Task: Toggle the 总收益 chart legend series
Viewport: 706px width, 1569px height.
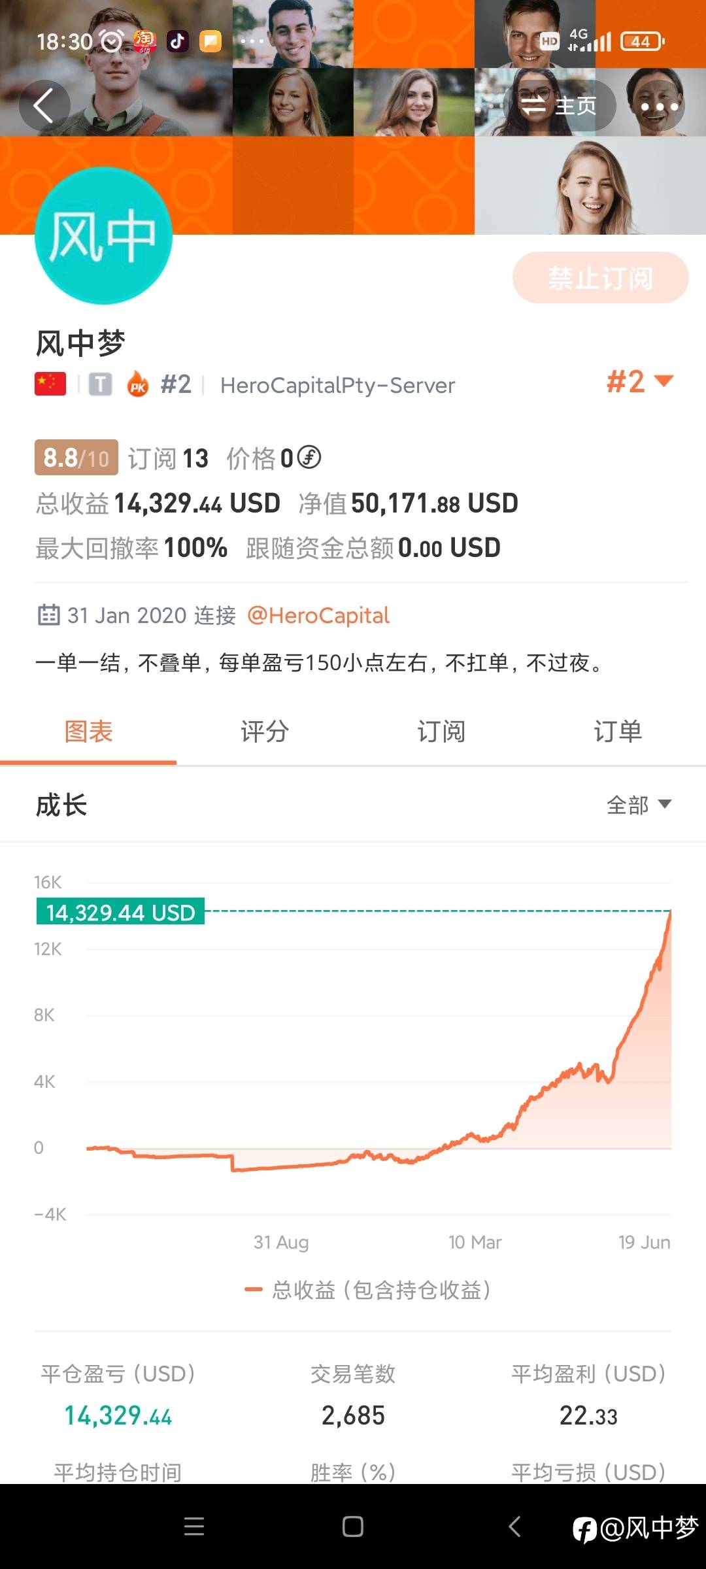Action: pyautogui.click(x=367, y=1290)
